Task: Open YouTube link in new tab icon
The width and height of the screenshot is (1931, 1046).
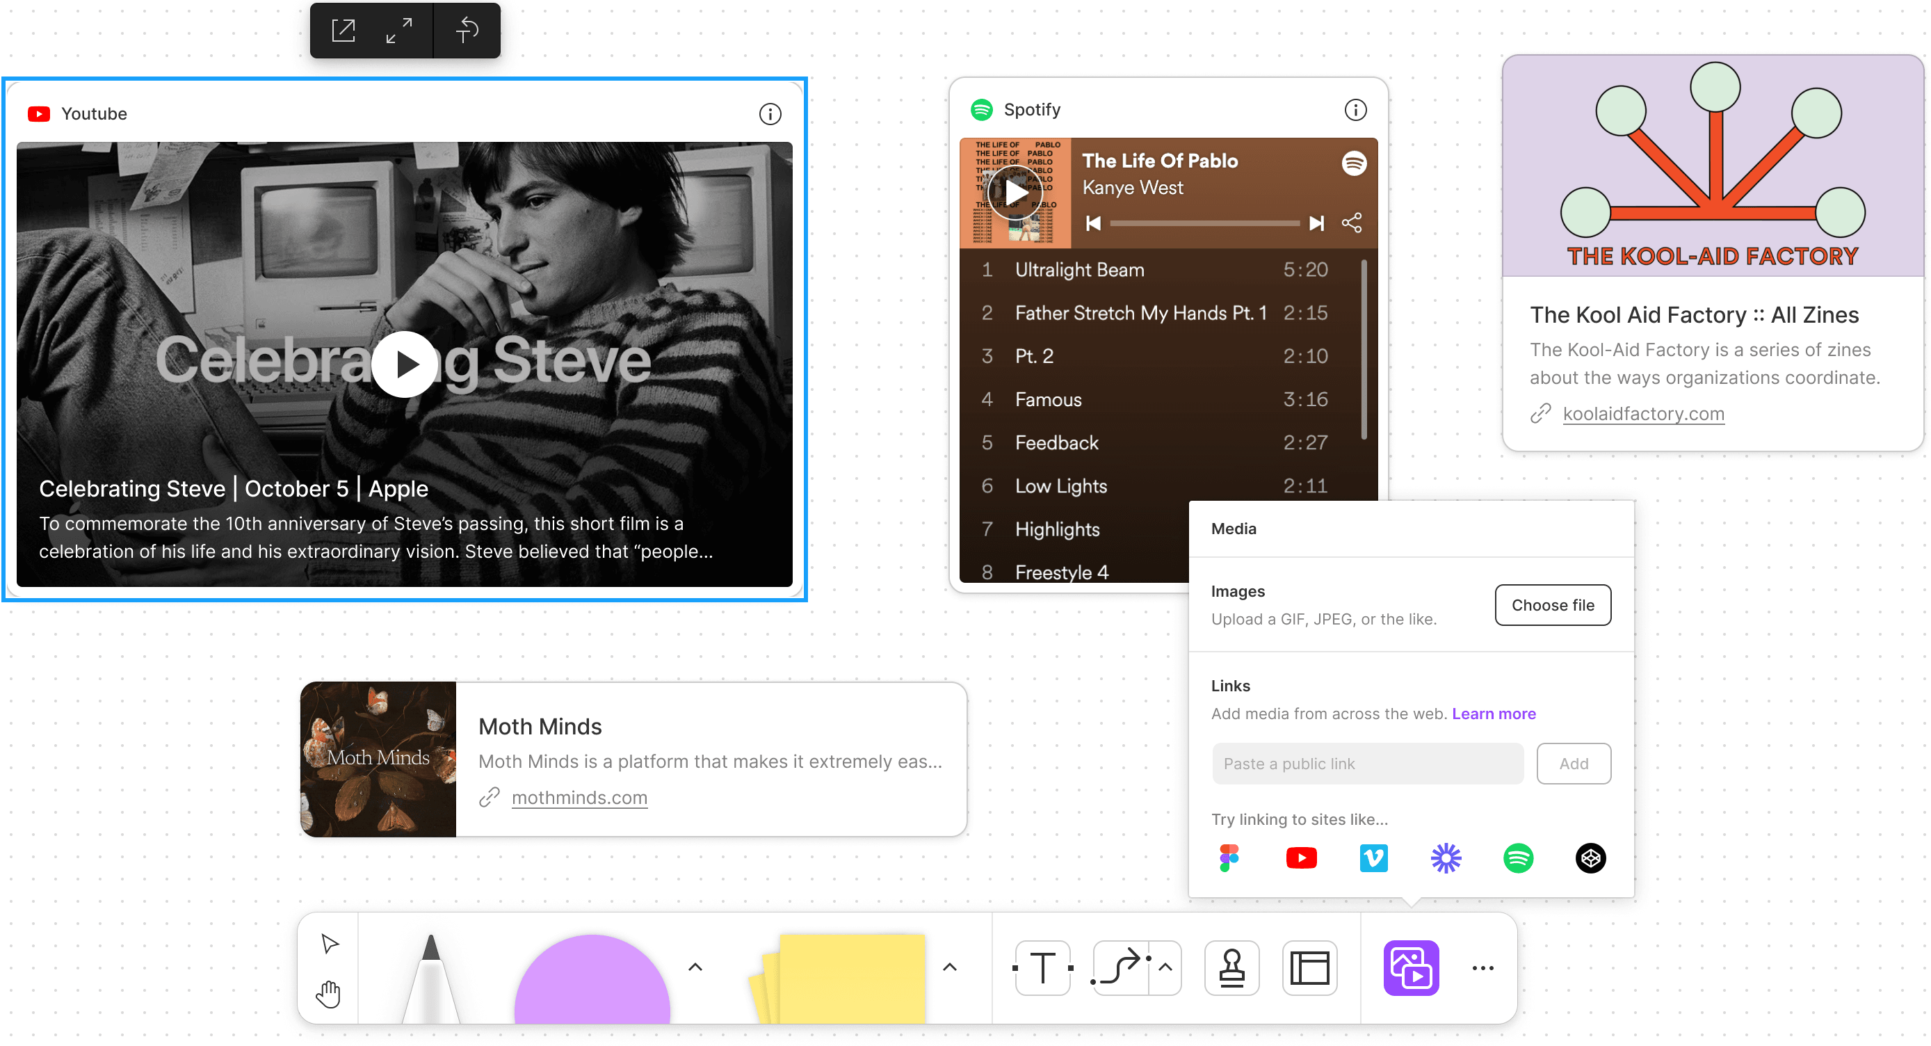Action: pos(344,31)
